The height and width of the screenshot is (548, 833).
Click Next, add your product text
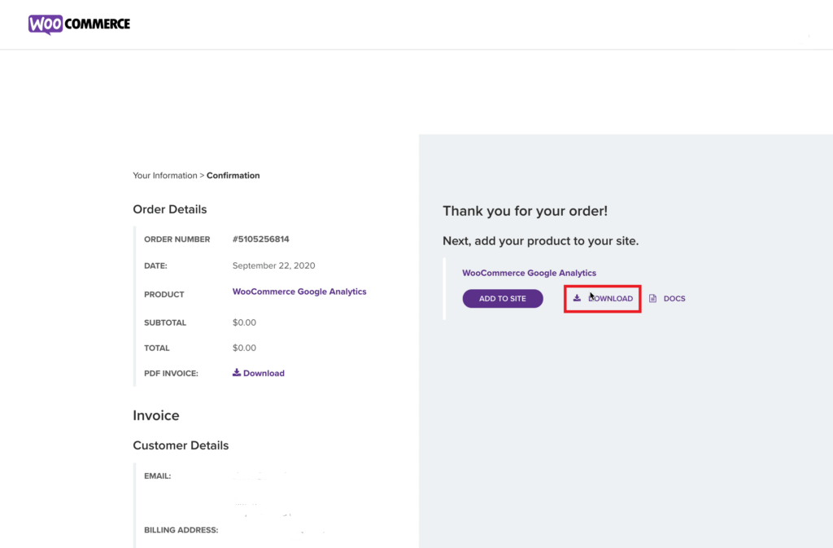[540, 241]
